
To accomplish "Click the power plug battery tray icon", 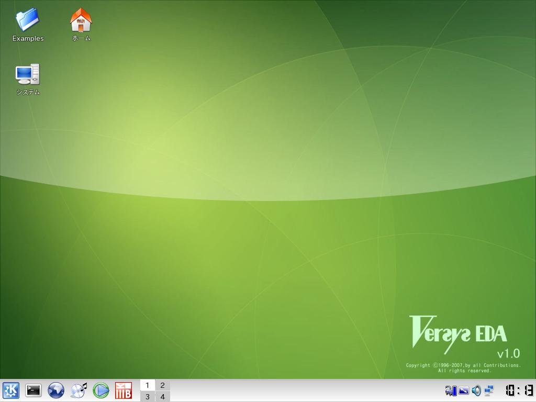I will click(x=451, y=390).
